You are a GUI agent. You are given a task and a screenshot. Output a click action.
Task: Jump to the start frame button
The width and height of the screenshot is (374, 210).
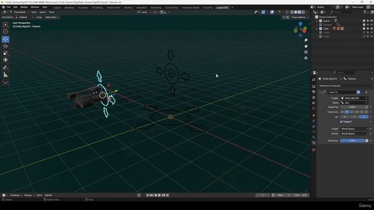(148, 195)
